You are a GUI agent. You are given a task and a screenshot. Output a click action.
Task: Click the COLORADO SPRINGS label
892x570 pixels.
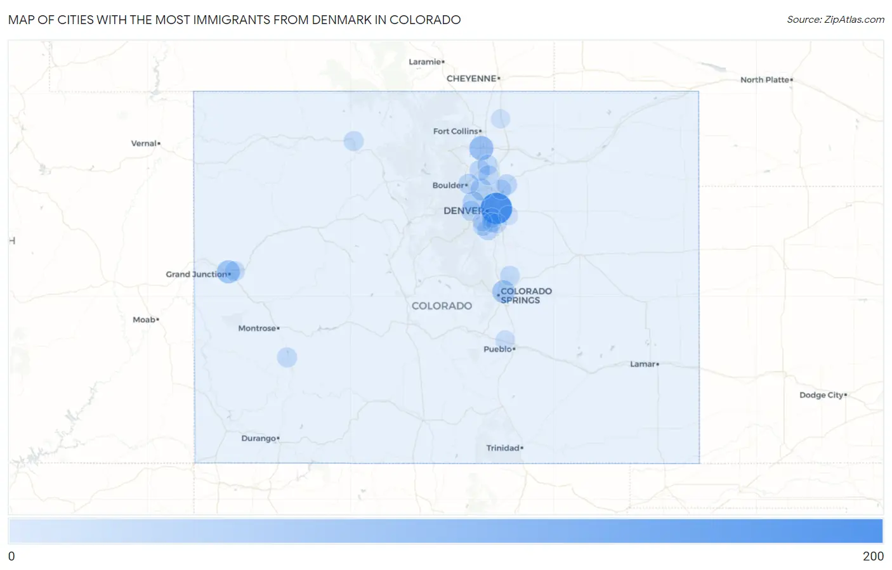point(526,295)
